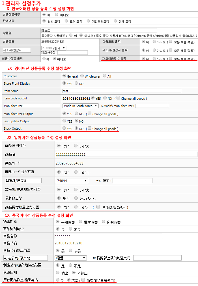Select the Wholesaler customer radio button

(82, 76)
